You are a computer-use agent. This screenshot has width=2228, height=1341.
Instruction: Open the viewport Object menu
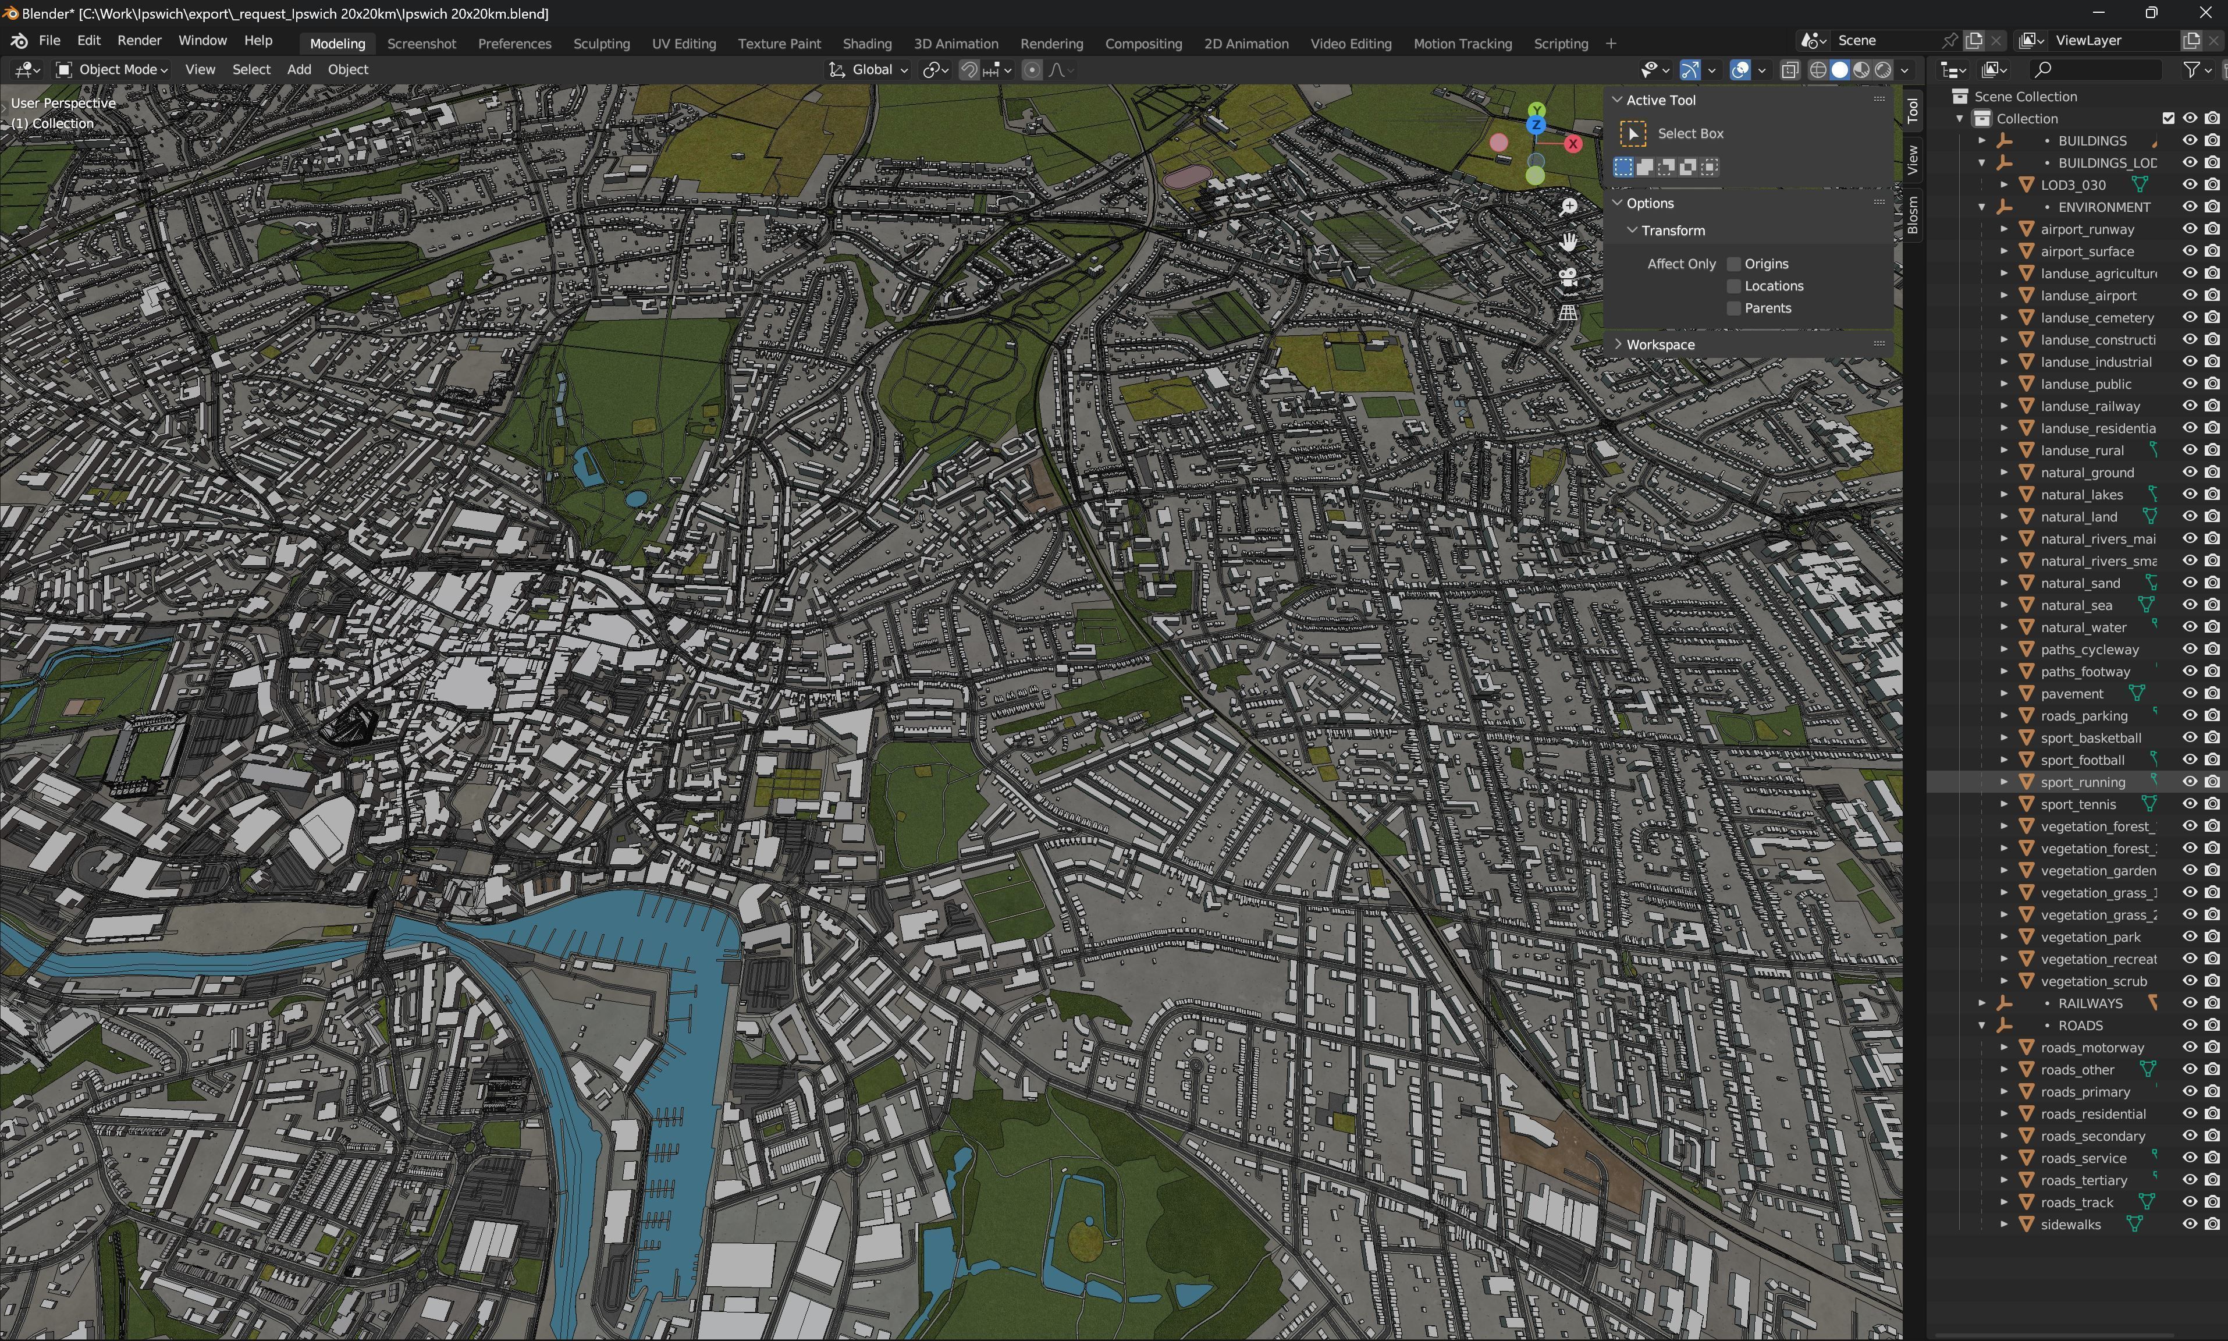(348, 70)
